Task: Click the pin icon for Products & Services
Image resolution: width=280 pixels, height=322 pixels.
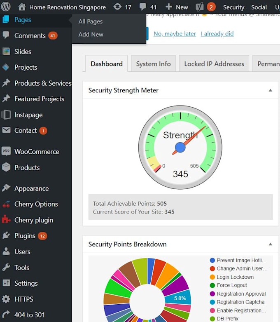Action: (6, 83)
